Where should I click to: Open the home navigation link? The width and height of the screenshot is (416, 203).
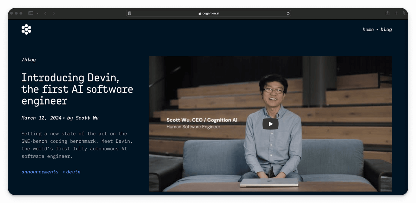(x=368, y=30)
